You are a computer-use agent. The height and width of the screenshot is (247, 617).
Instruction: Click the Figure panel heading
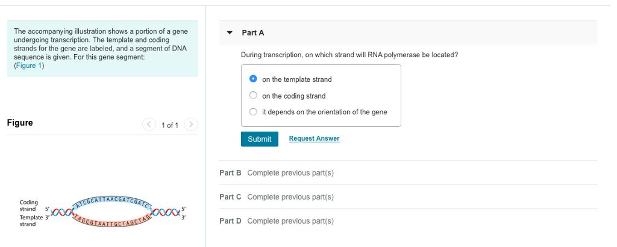(x=20, y=123)
